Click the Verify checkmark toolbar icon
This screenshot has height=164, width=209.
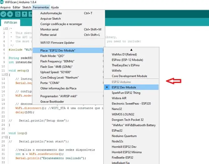pos(3,14)
